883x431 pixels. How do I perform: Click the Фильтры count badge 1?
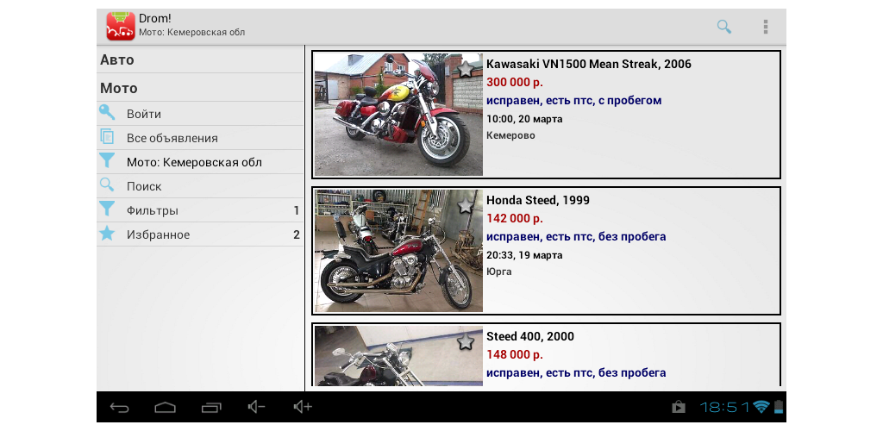click(297, 210)
